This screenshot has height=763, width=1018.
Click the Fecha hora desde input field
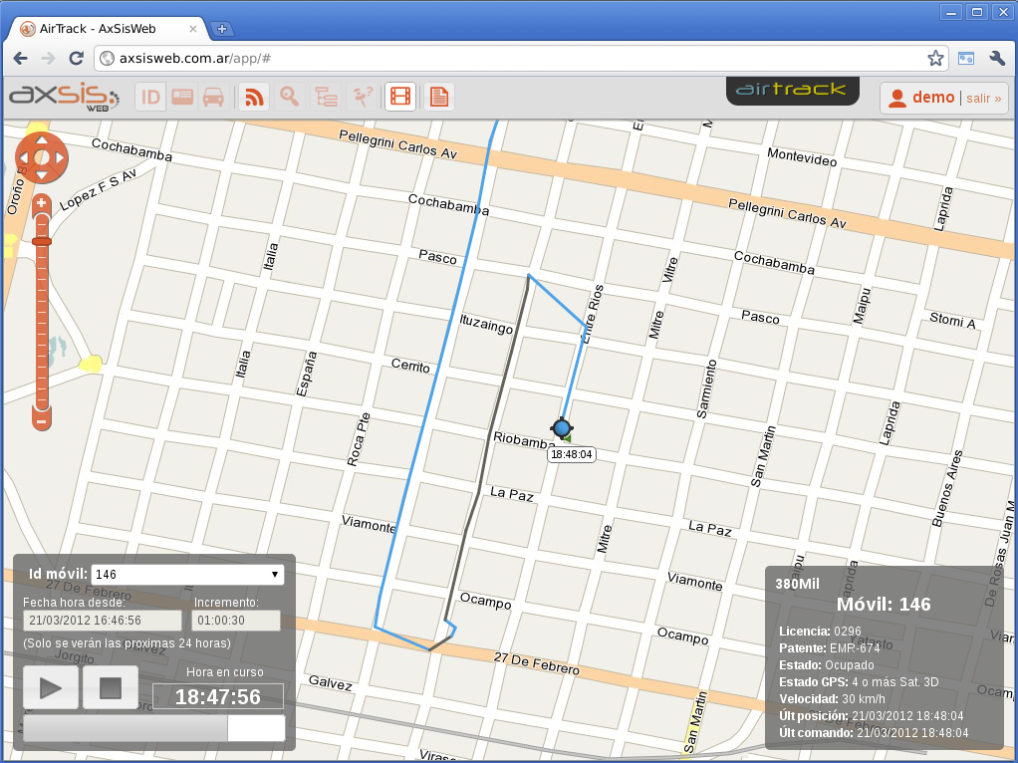[103, 621]
